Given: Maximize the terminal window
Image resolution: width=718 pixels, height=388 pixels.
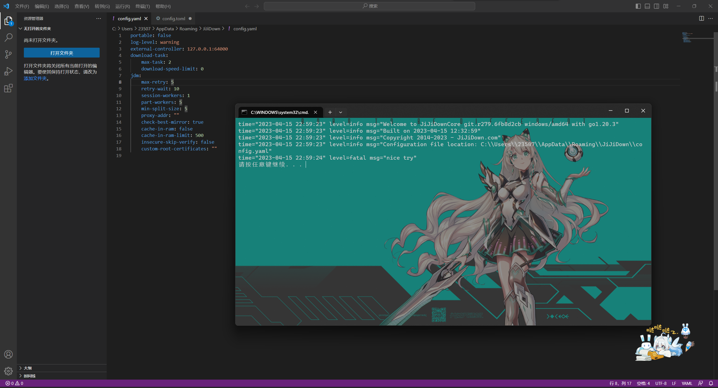Looking at the screenshot, I should tap(627, 111).
